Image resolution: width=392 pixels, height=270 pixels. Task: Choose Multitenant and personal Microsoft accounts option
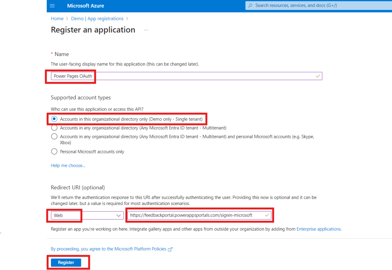click(54, 137)
